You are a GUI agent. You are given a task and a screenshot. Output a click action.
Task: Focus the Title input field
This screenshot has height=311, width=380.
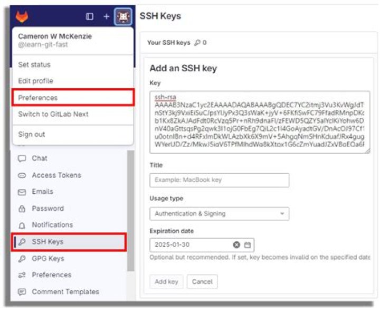click(220, 180)
